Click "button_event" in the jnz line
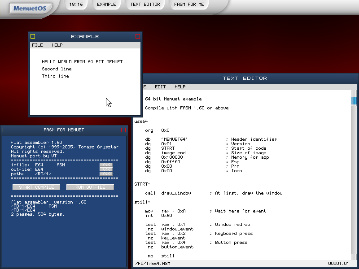The image size is (359, 269). pos(177,247)
